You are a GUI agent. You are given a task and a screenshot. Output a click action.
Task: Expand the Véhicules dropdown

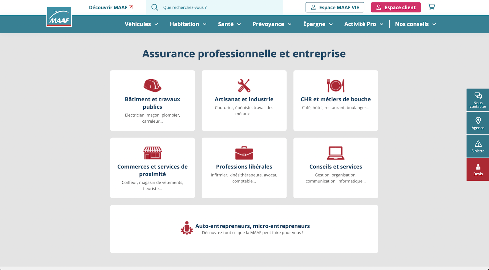click(x=141, y=24)
